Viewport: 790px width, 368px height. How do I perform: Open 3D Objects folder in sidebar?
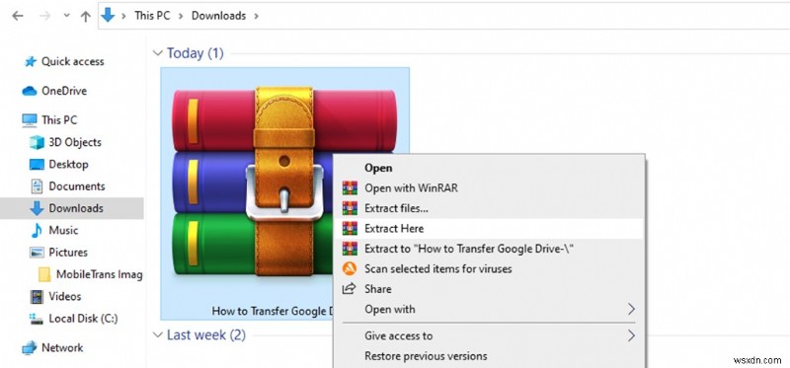75,142
